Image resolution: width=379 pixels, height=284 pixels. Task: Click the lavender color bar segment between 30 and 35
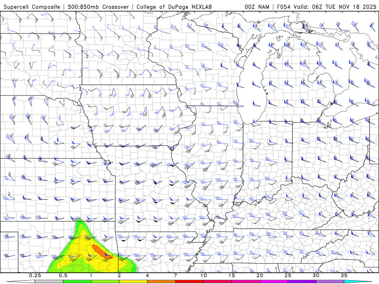pos(330,282)
